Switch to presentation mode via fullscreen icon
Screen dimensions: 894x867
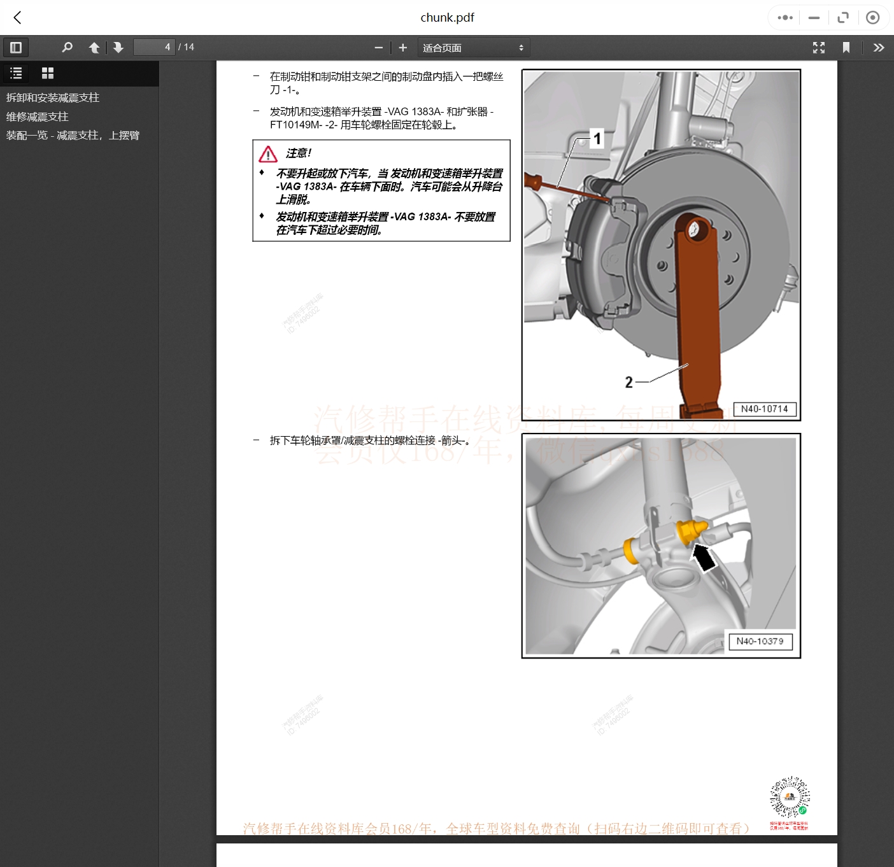(x=818, y=47)
